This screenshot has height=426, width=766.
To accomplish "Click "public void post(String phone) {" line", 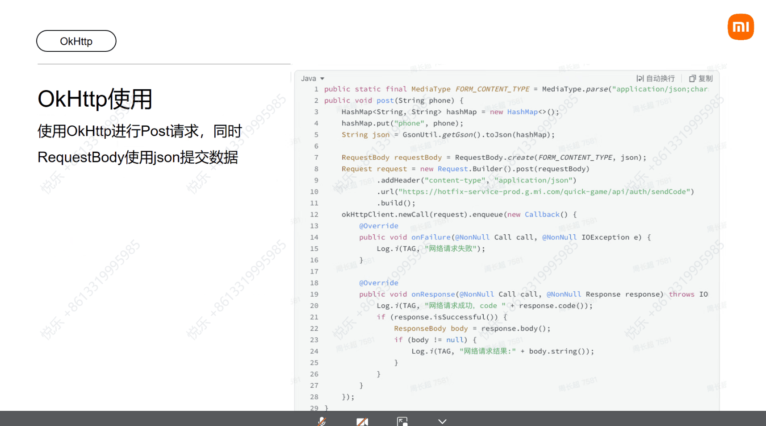I will (x=394, y=100).
